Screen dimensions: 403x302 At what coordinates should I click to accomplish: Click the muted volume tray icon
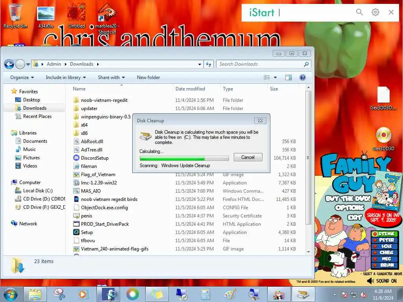[x=363, y=295]
